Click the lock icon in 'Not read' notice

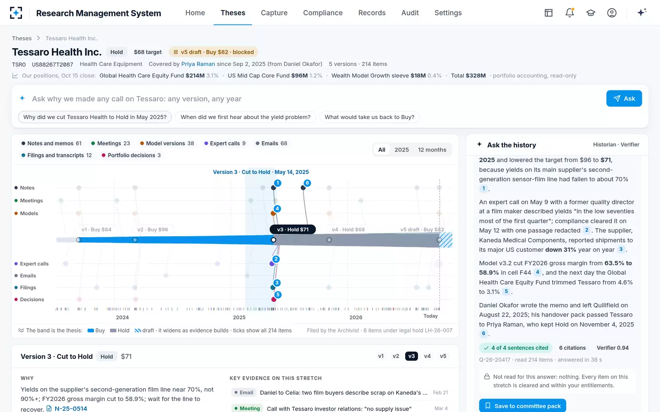[x=487, y=377]
